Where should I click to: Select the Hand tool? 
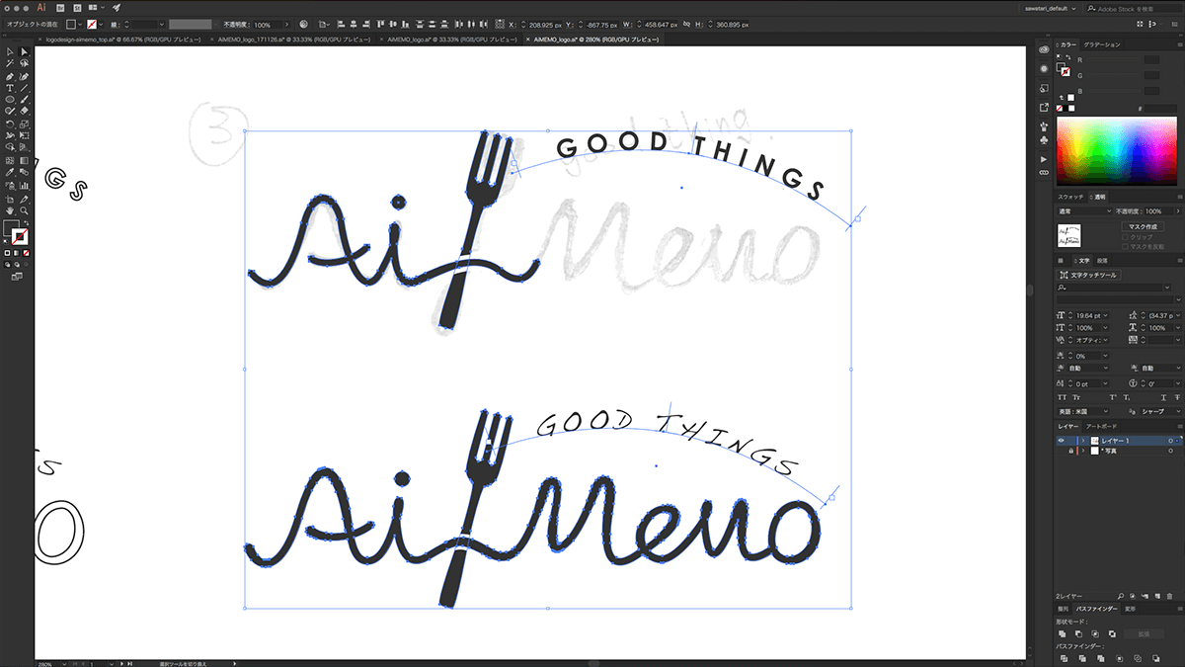coord(9,210)
